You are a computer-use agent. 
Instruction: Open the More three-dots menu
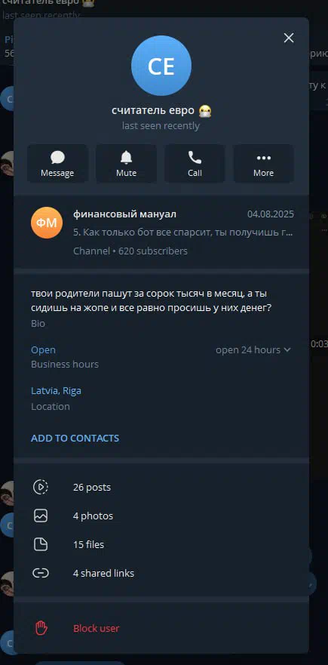[264, 159]
